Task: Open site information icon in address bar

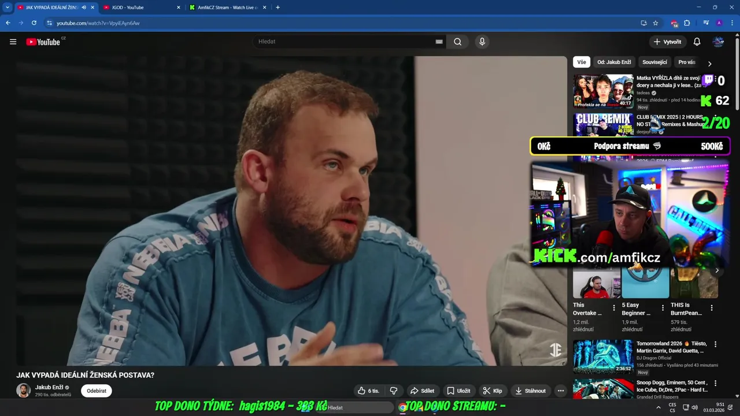Action: 49,23
